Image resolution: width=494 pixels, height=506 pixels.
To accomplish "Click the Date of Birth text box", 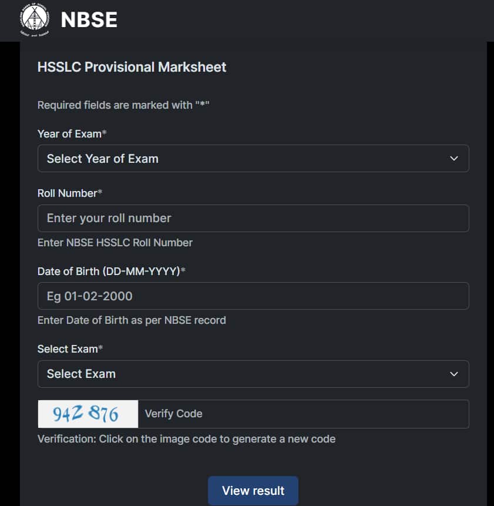I will tap(253, 296).
